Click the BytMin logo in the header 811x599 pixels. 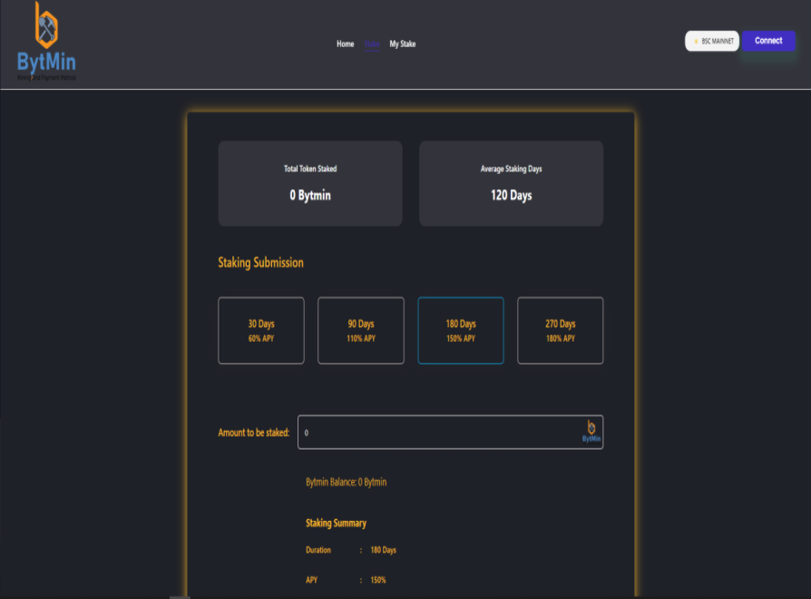46,43
